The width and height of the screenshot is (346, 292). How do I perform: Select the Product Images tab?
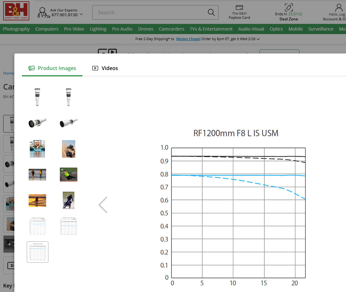pyautogui.click(x=52, y=68)
